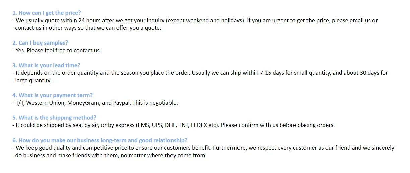Select the 'Can I buy samples?' heading
The width and height of the screenshot is (410, 173).
[x=40, y=43]
